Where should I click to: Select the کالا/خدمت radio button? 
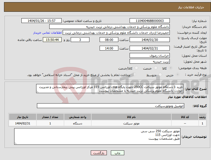[x=137, y=68]
